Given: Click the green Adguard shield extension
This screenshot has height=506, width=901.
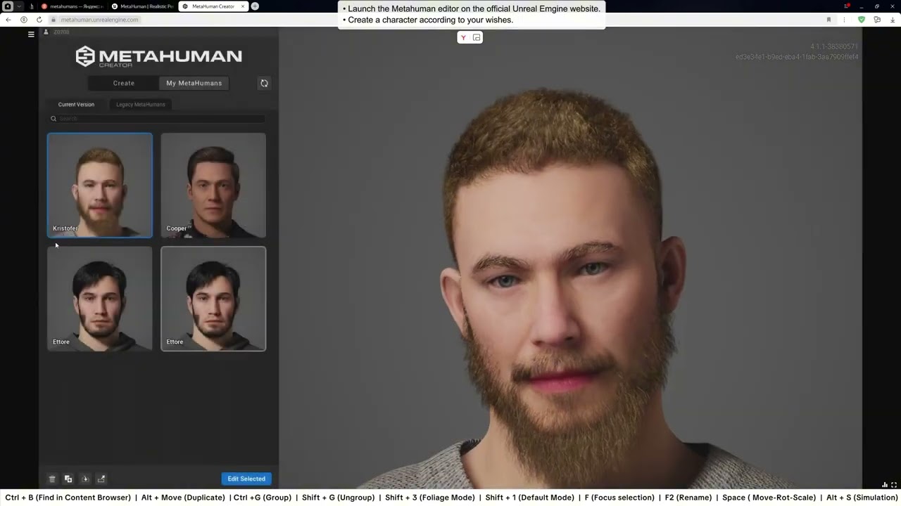Looking at the screenshot, I should [861, 20].
